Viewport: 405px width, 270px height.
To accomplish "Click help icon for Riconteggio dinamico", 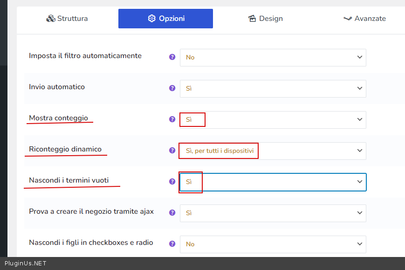I will (172, 150).
